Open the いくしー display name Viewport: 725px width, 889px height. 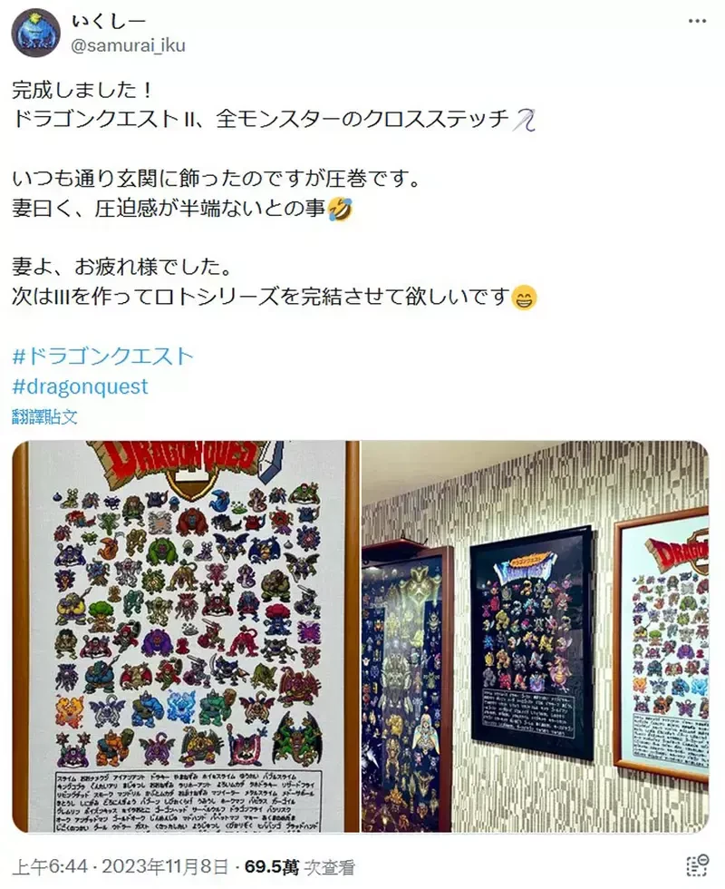(x=109, y=20)
